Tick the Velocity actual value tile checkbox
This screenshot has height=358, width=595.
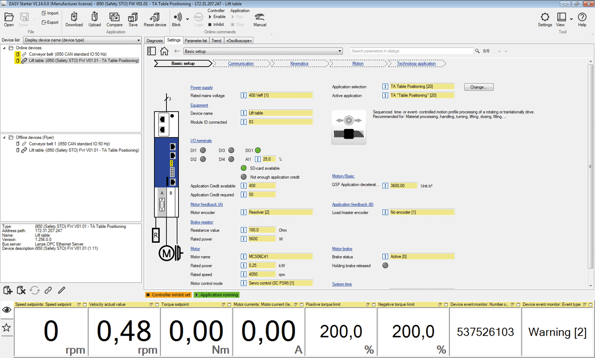157,305
